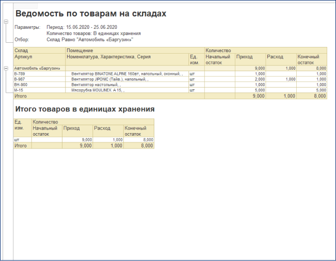Click the Приход header in main table

tap(250, 59)
